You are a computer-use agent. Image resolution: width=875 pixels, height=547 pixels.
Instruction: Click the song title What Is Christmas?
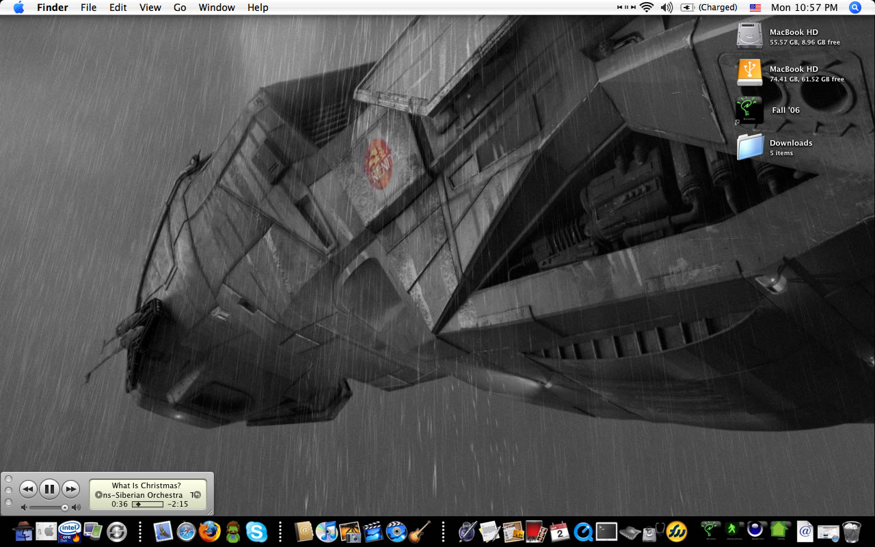[146, 485]
